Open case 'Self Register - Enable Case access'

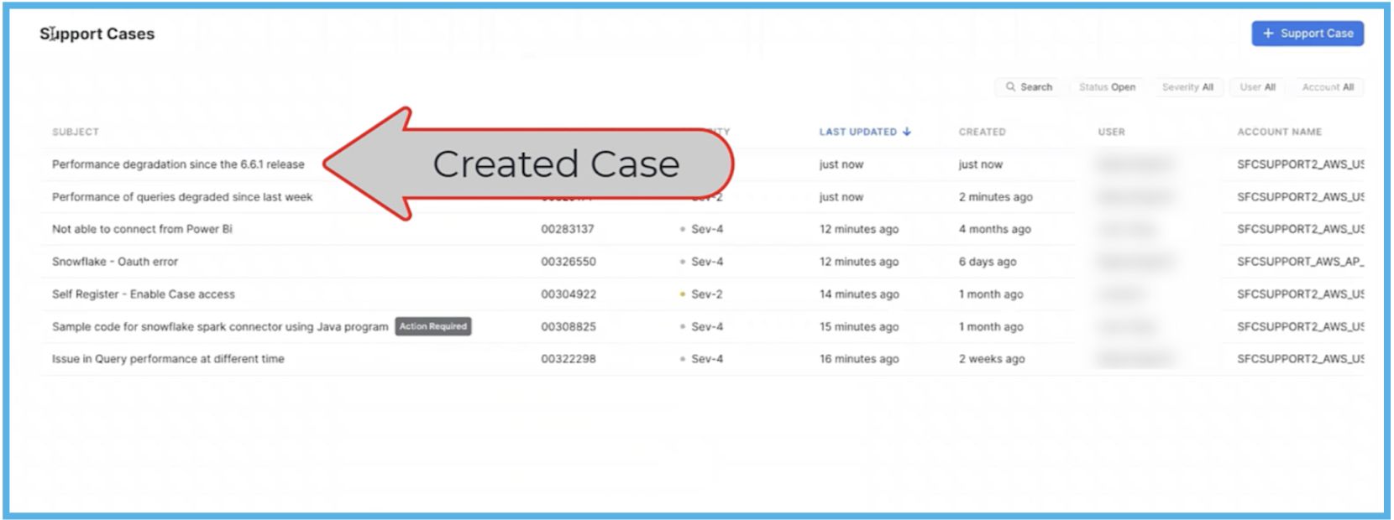coord(144,294)
